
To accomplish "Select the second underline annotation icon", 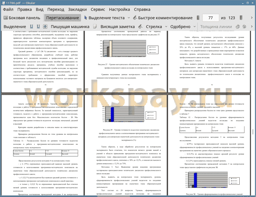I will (38, 26).
